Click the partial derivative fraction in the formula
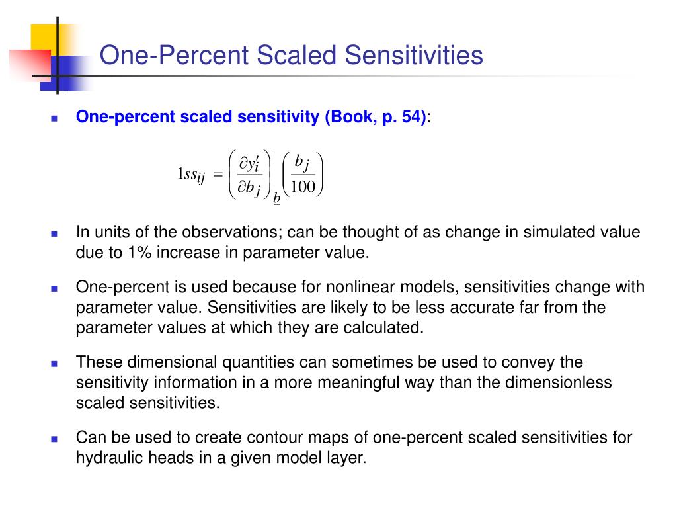The width and height of the screenshot is (677, 508). pyautogui.click(x=250, y=175)
